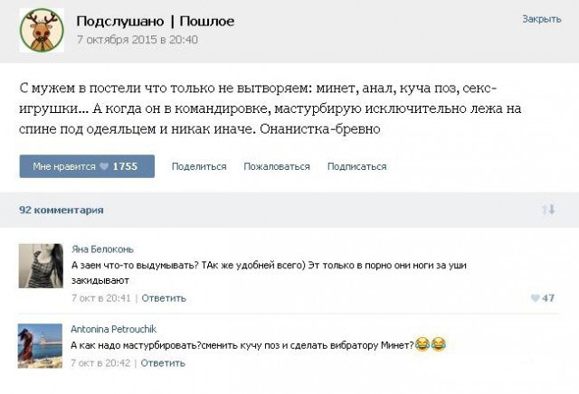Report the post with Пожаловаться
This screenshot has width=579, height=394.
click(x=277, y=166)
